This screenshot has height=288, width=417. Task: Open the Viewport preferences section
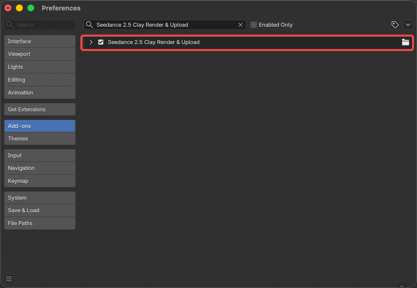(x=40, y=54)
